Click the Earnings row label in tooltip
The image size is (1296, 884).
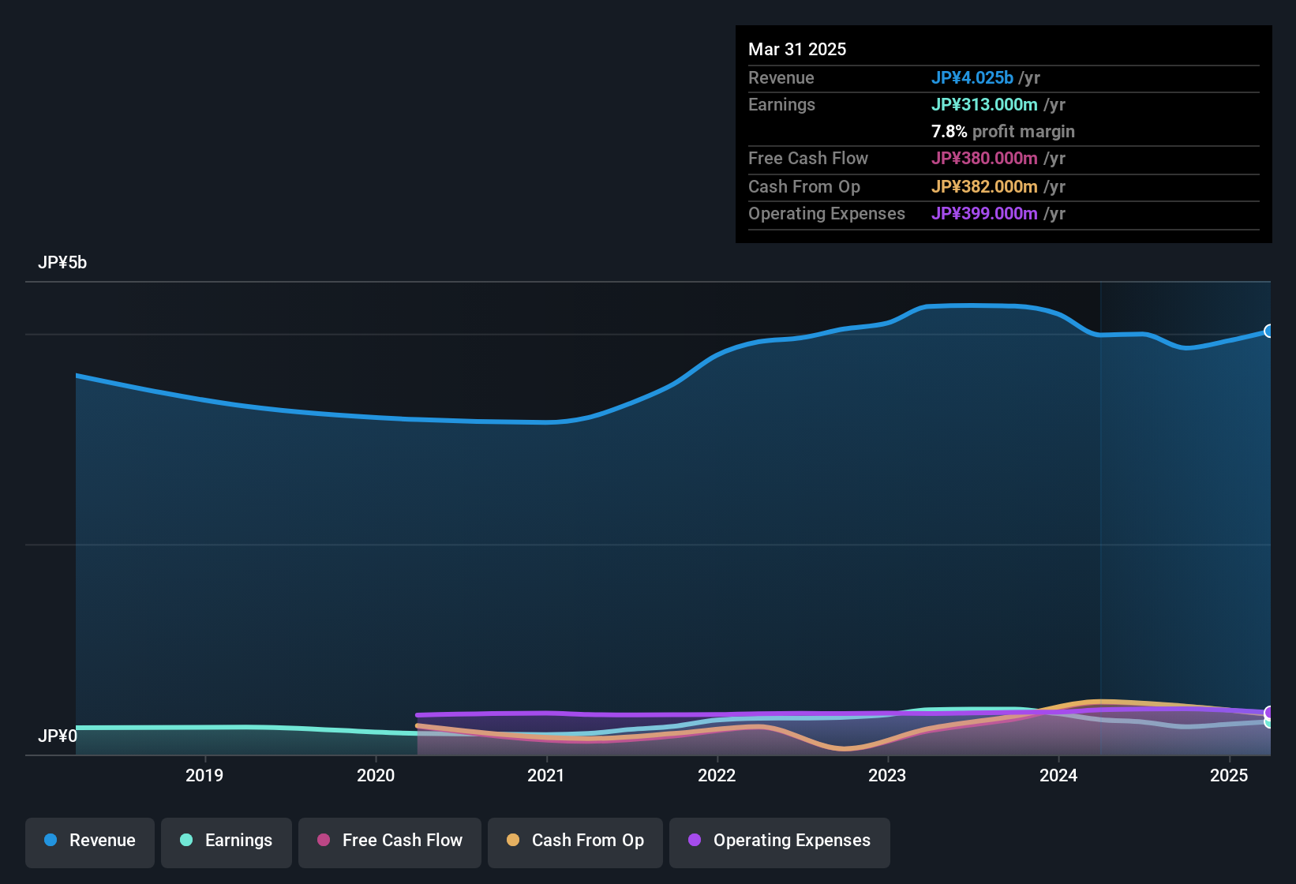click(x=781, y=104)
